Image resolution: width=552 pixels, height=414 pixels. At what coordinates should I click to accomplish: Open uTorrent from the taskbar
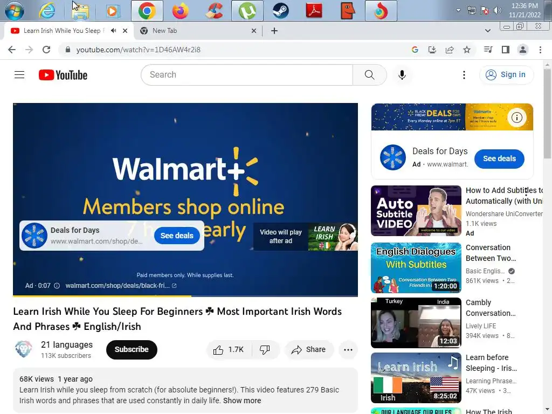point(247,11)
